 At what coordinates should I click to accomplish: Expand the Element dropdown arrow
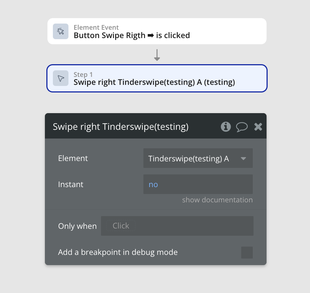pos(243,158)
